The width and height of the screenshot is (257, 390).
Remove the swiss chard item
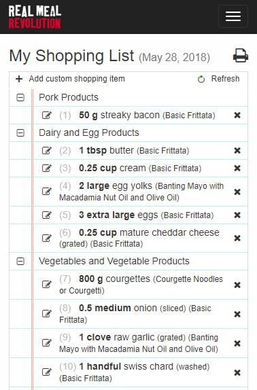(237, 372)
